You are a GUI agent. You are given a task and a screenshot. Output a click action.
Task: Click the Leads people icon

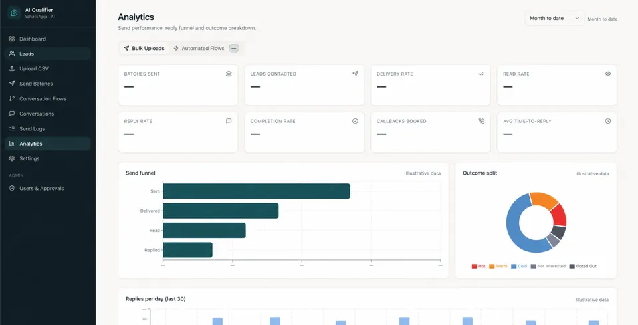coord(12,54)
